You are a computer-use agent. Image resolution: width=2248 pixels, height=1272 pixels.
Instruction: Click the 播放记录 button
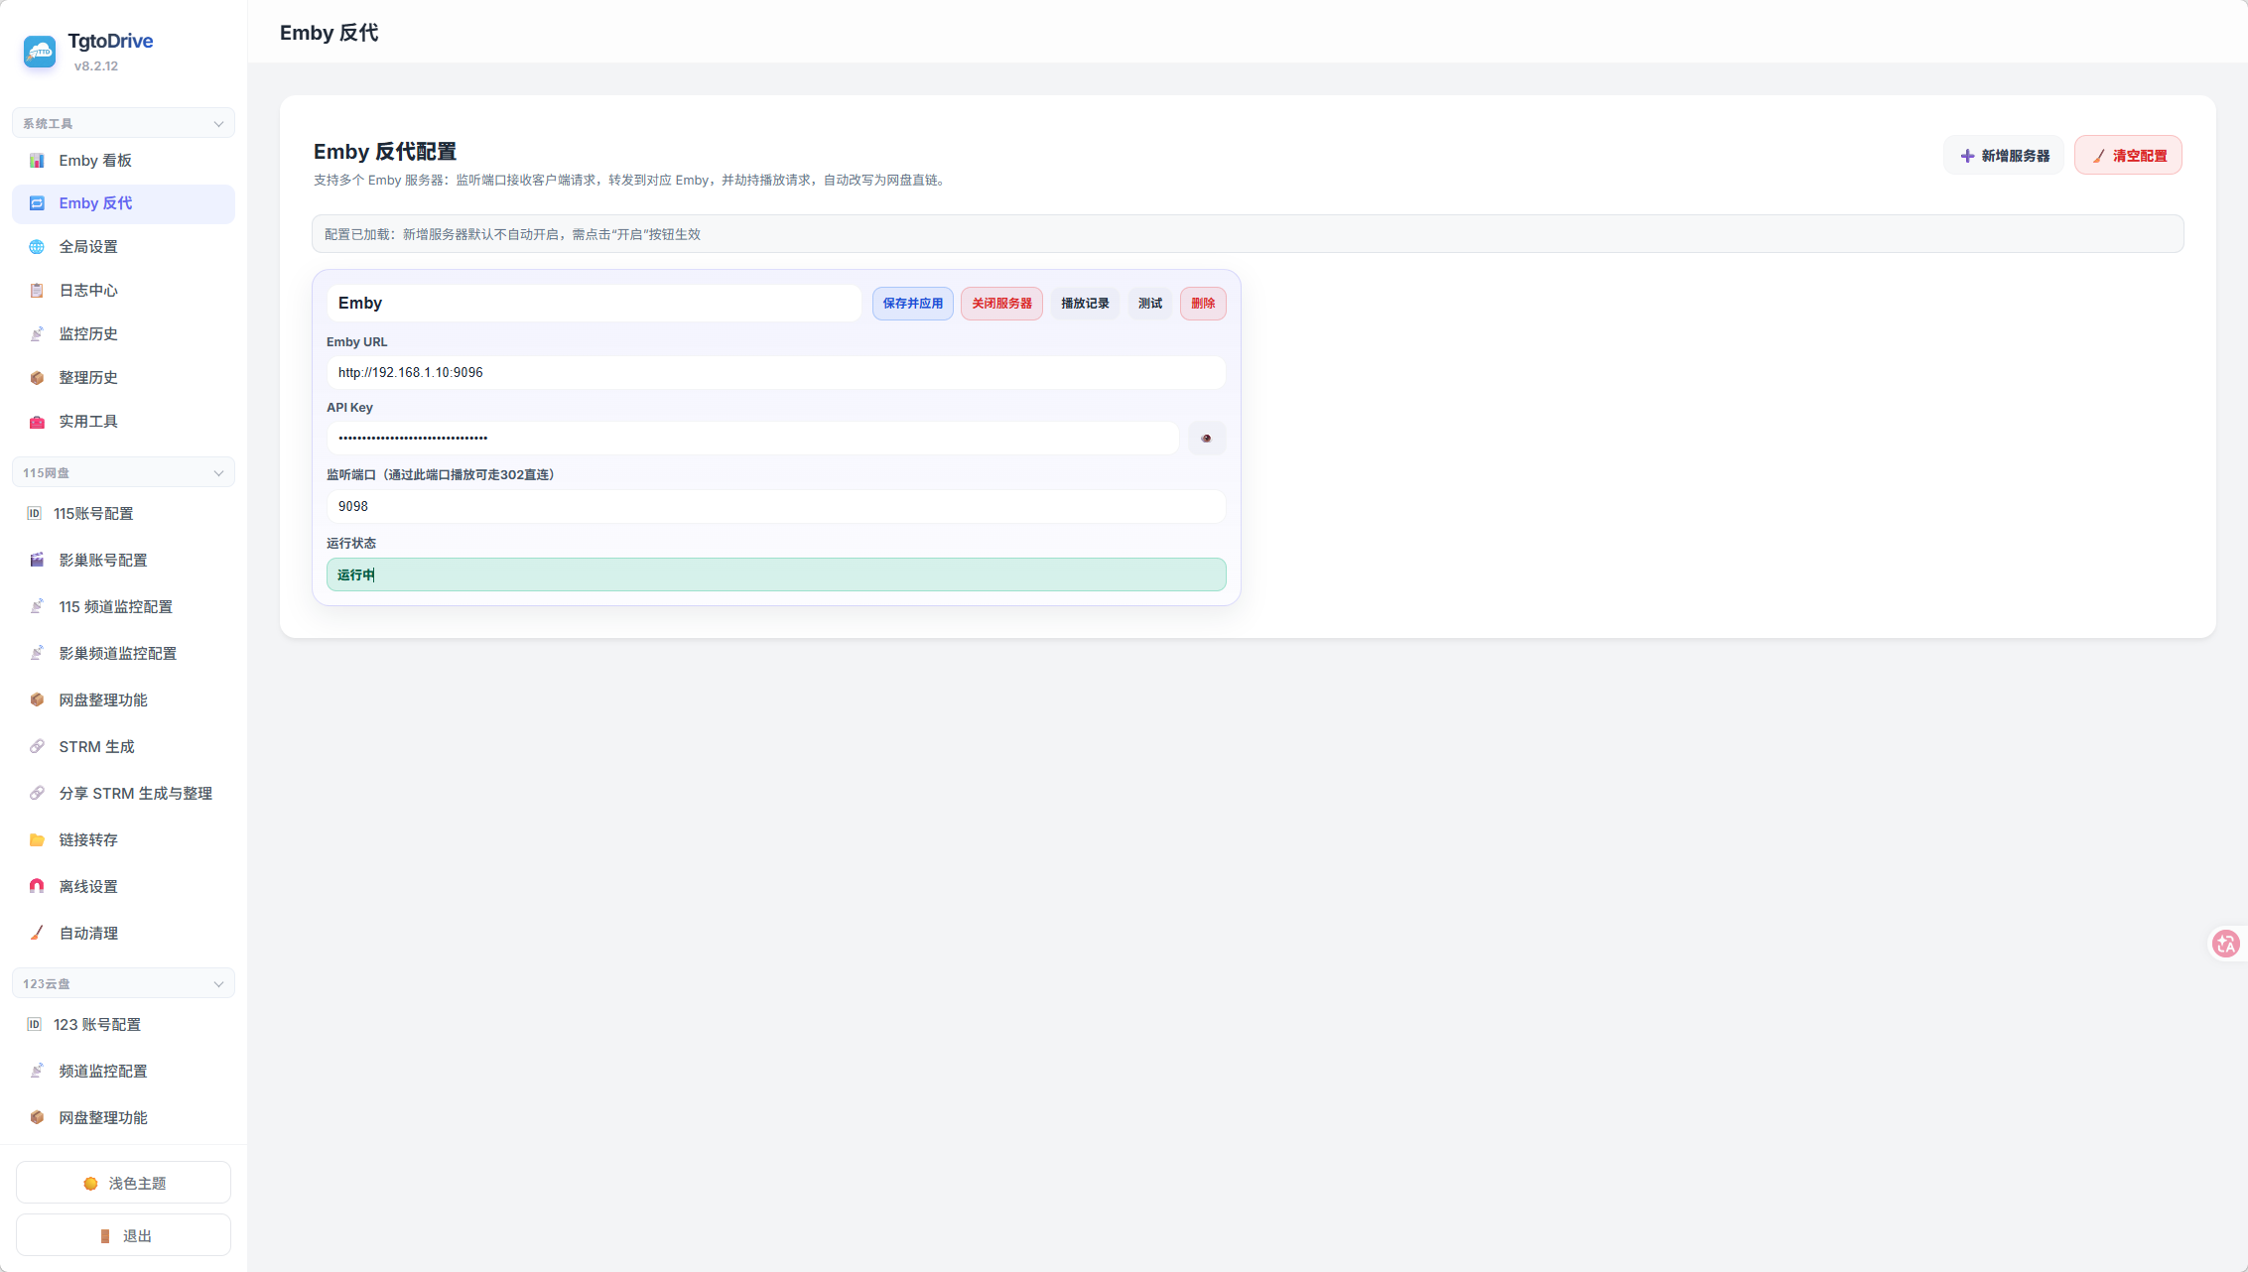click(1085, 304)
